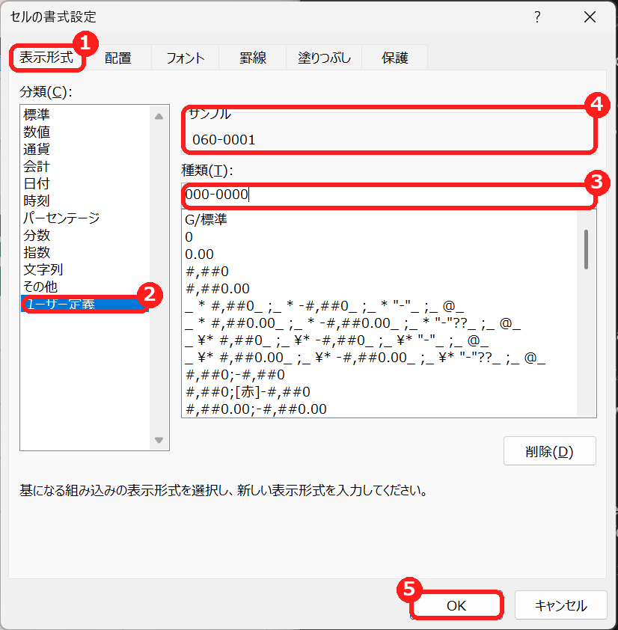
Task: Select 通貨 in the category list
Action: click(85, 149)
